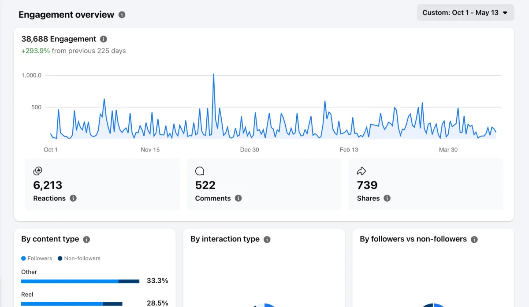Show info for By followers vs non-followers
The height and width of the screenshot is (307, 529).
tap(474, 239)
